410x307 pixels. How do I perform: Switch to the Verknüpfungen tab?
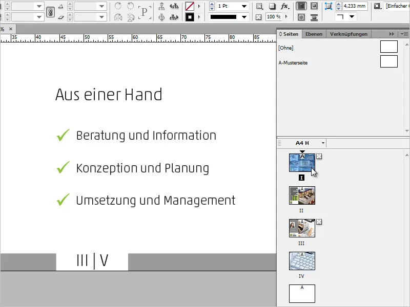click(x=348, y=34)
